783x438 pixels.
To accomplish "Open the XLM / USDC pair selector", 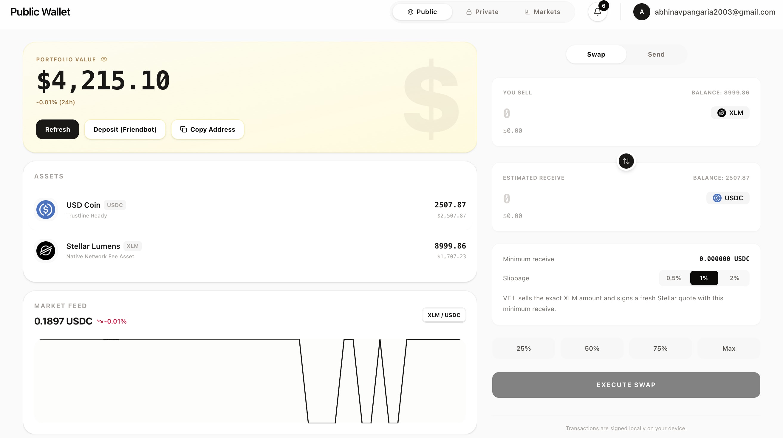I will (444, 315).
